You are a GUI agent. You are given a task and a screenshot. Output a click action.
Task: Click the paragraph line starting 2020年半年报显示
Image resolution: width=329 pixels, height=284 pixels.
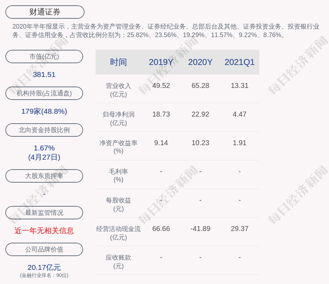coord(166,26)
